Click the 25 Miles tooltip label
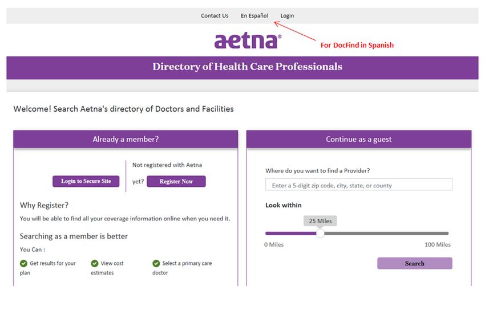The height and width of the screenshot is (319, 485). point(320,221)
